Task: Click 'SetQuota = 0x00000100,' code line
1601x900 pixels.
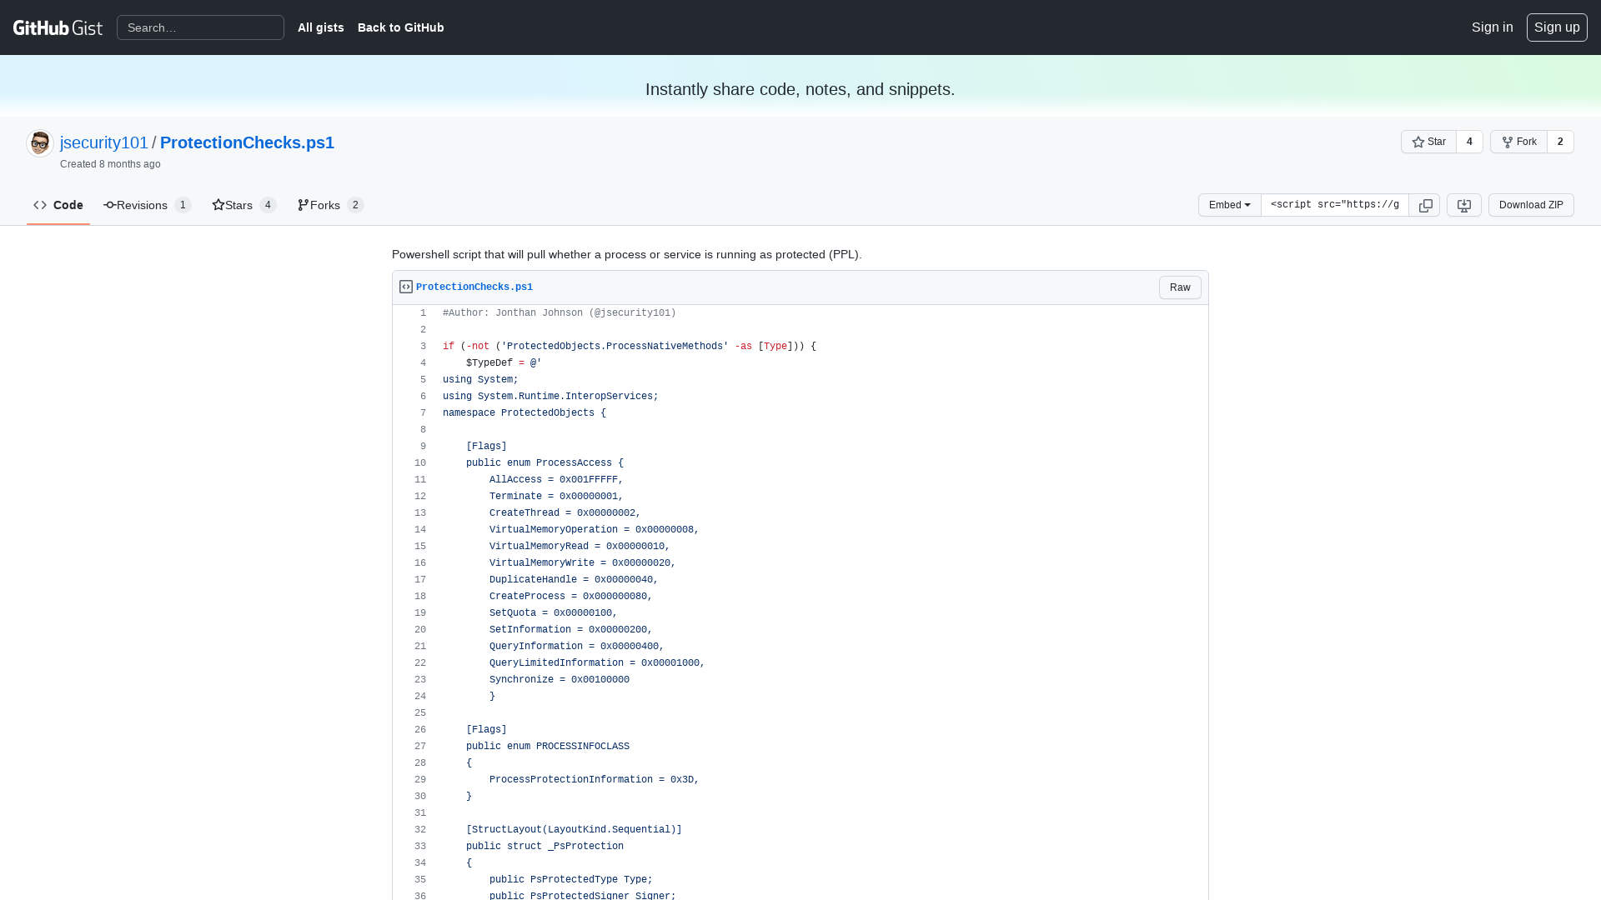Action: click(x=554, y=613)
